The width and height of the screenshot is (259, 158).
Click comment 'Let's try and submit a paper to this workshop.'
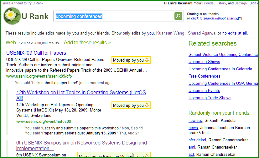(81, 128)
